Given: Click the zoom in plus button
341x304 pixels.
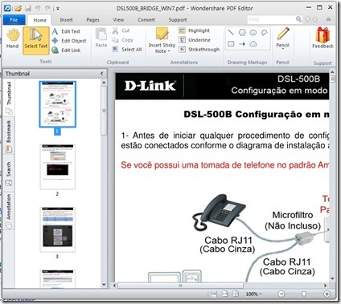Looking at the screenshot, I should click(x=327, y=294).
